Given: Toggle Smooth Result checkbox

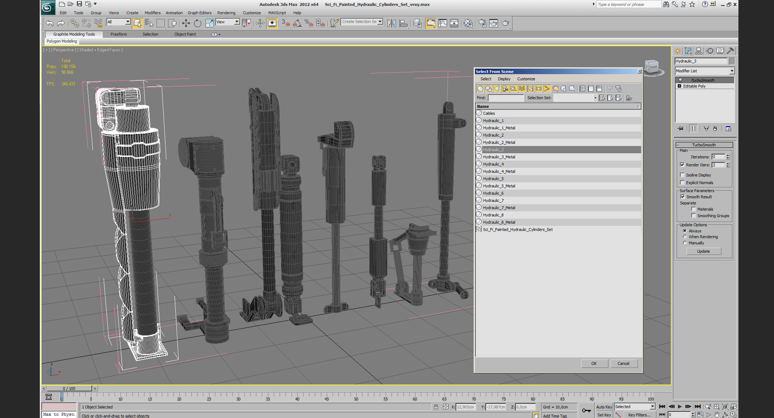Looking at the screenshot, I should [682, 196].
